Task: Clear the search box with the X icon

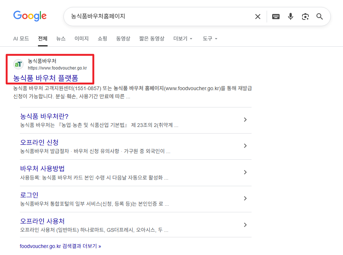Action: 257,16
